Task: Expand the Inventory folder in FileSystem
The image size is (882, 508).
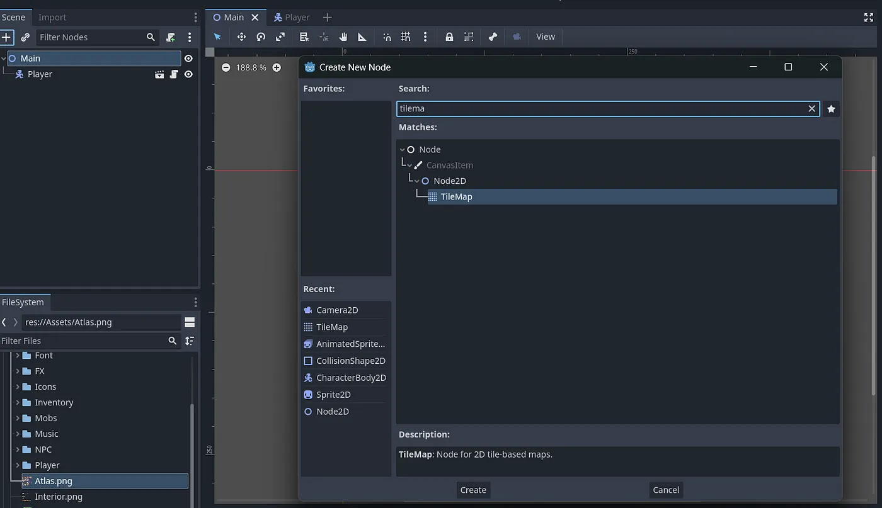Action: click(18, 402)
